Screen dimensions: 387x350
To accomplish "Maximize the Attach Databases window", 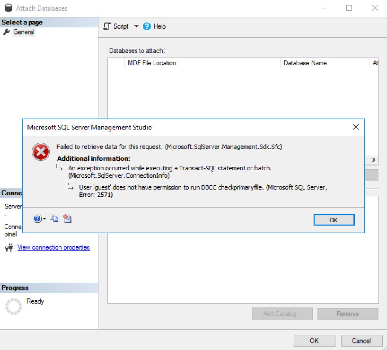I will [349, 8].
